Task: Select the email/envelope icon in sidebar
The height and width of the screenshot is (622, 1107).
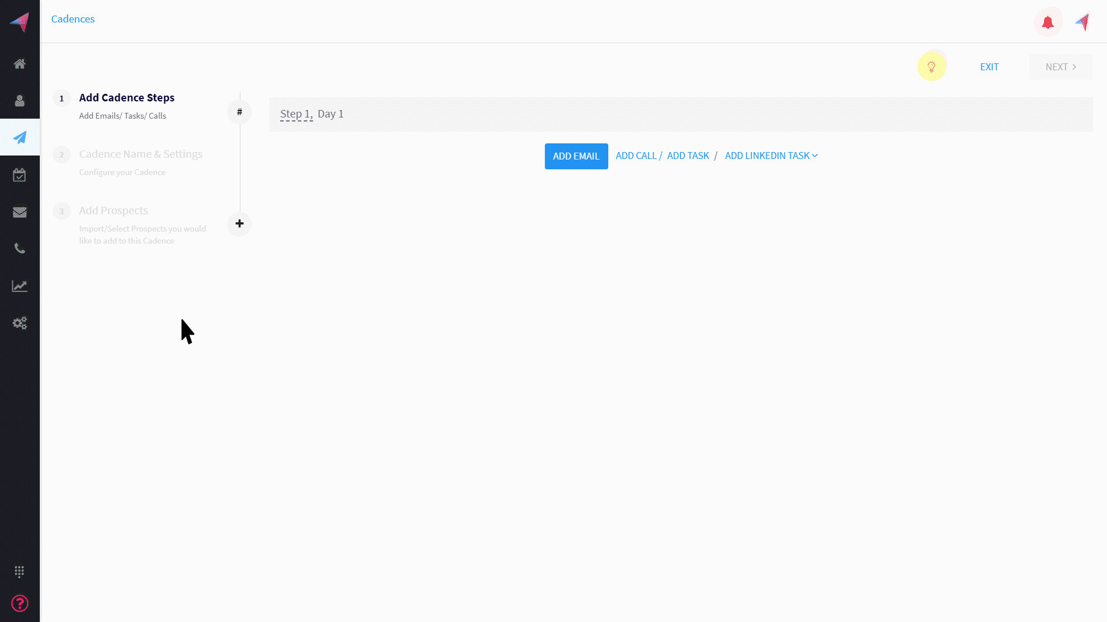Action: click(x=20, y=212)
